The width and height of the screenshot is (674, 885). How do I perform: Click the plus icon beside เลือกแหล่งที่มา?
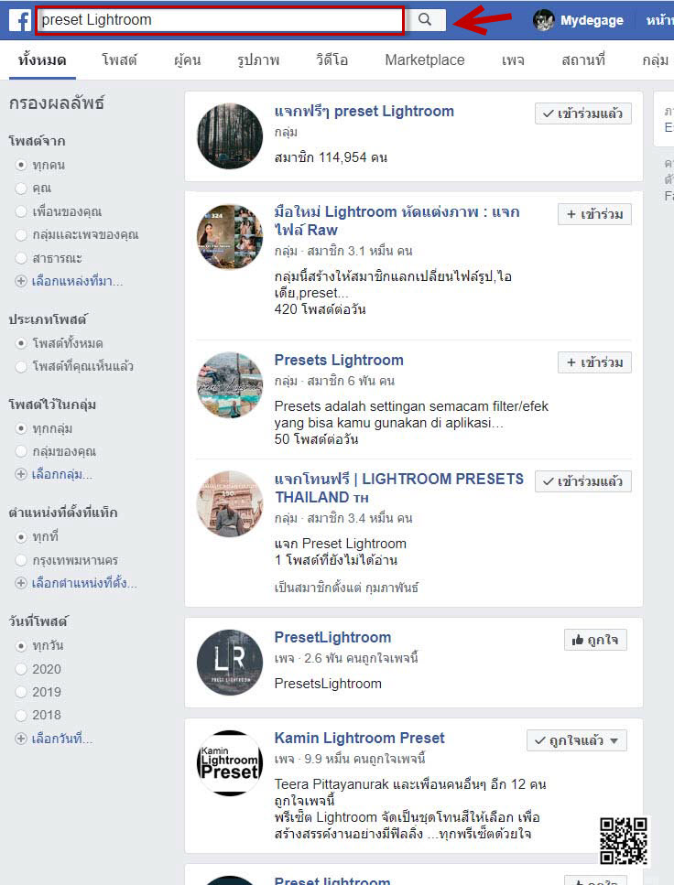pos(21,281)
